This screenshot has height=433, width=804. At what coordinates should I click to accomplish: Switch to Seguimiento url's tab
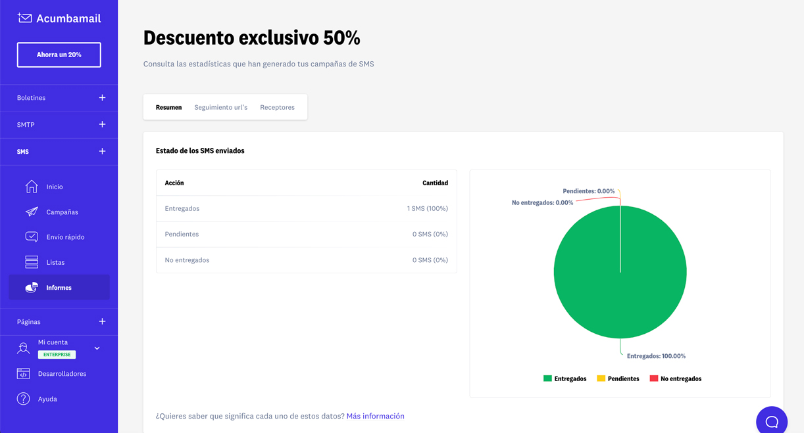pyautogui.click(x=220, y=107)
